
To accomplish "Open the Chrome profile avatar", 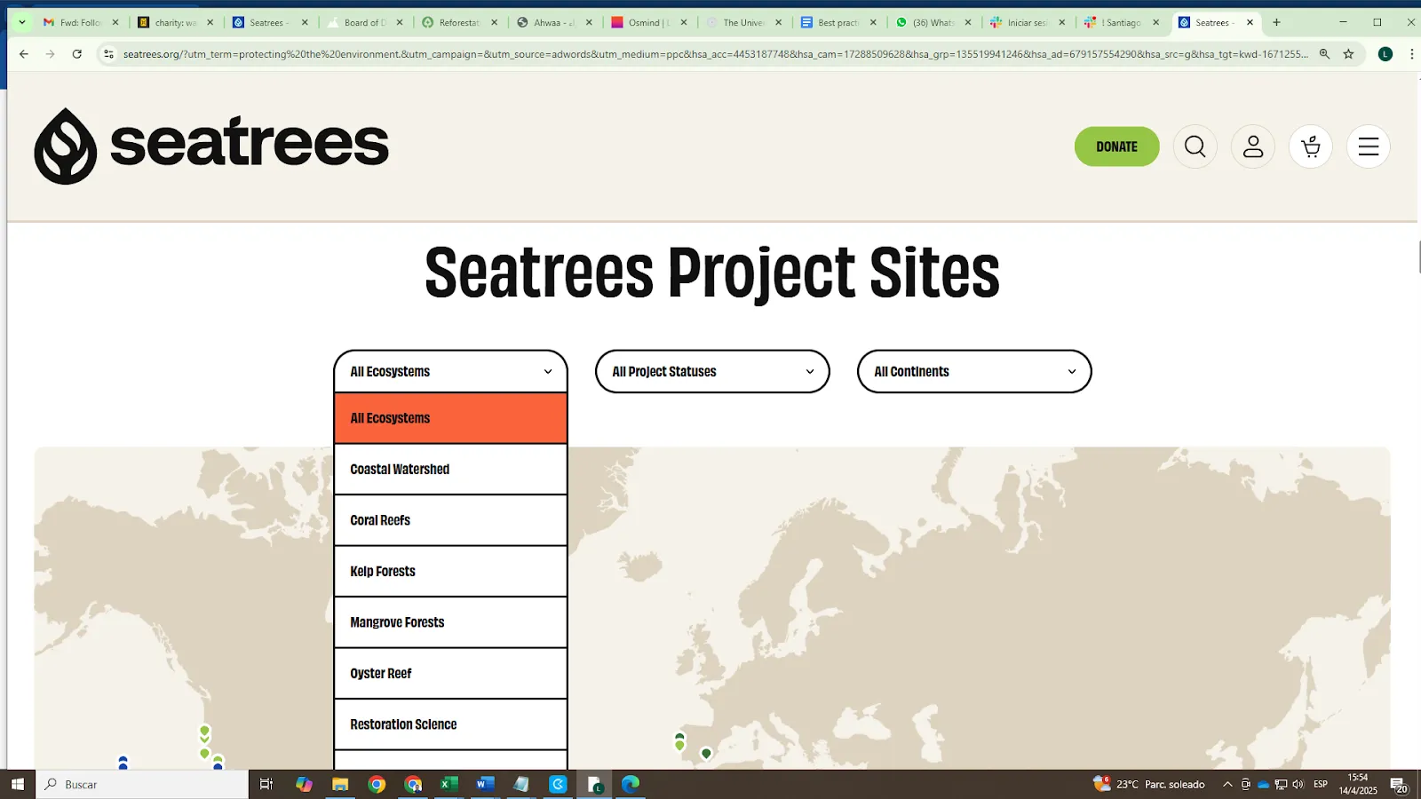I will (x=1385, y=54).
